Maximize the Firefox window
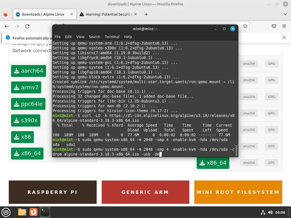This screenshot has width=291, height=218. click(x=277, y=4)
